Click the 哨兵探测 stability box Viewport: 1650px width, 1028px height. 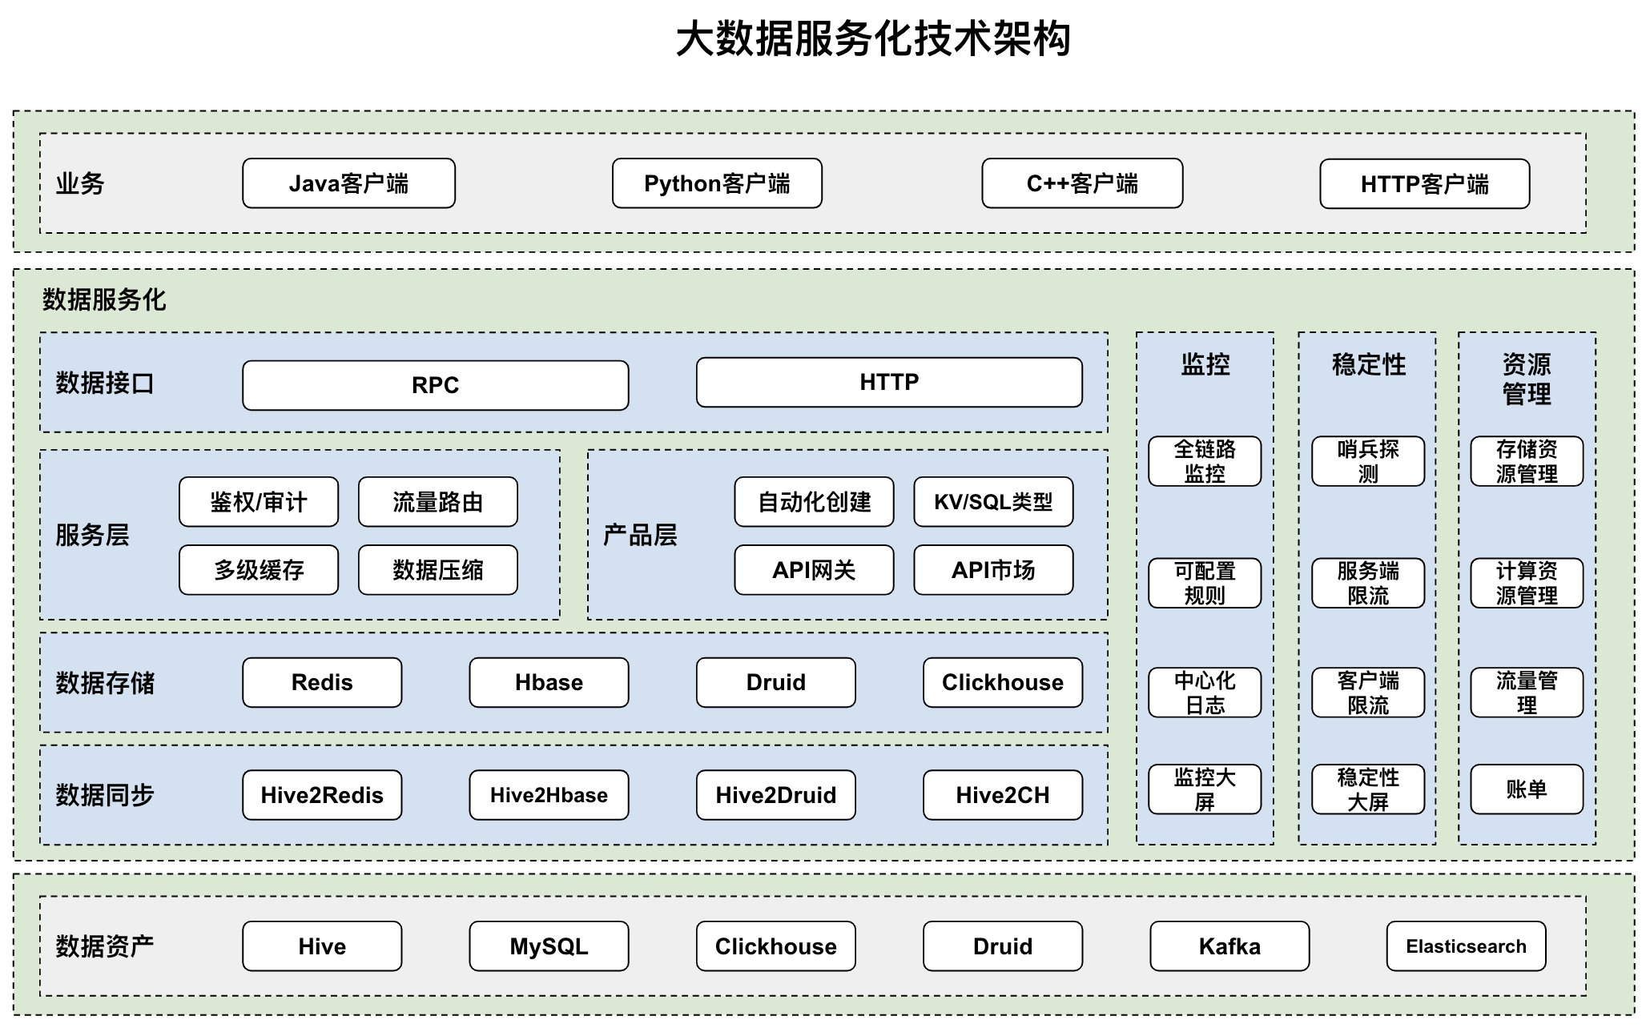pos(1368,461)
